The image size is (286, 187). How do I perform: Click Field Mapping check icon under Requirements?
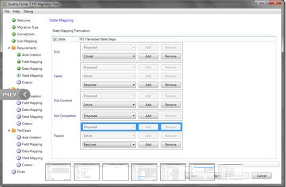(19, 62)
